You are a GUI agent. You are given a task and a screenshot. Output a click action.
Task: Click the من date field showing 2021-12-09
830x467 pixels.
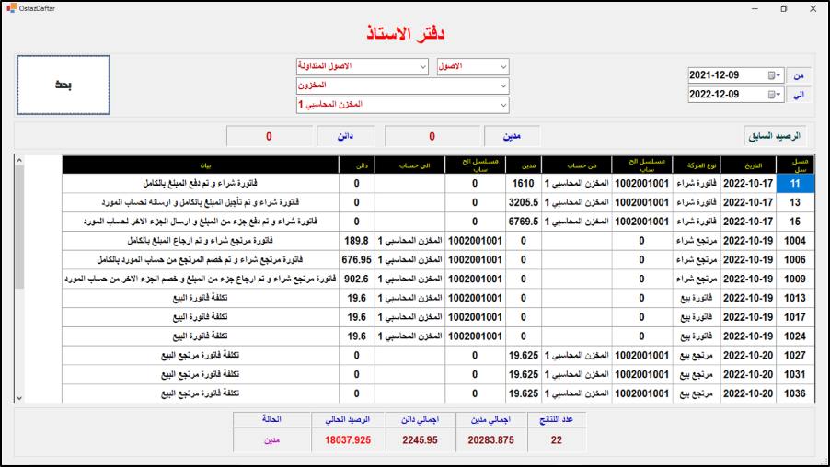tap(727, 75)
